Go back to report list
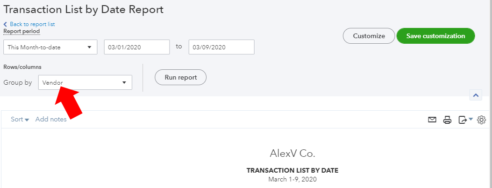 pos(32,24)
